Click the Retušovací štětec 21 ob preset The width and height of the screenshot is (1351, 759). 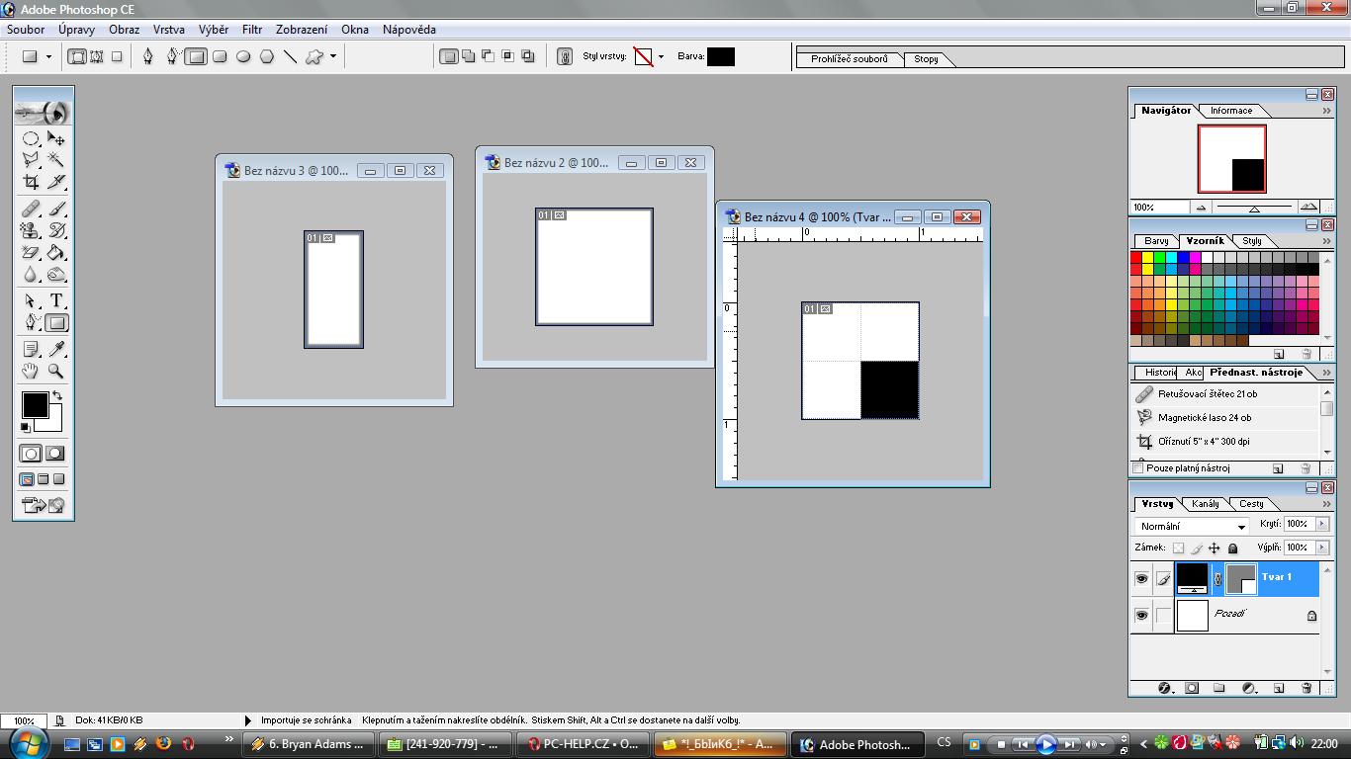pos(1207,394)
